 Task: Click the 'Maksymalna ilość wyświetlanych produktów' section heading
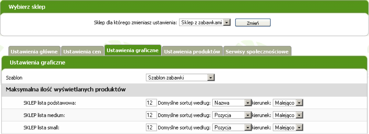(66, 90)
